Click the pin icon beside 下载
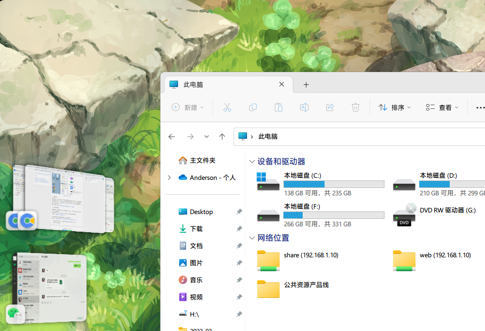This screenshot has height=331, width=485. coord(239,228)
